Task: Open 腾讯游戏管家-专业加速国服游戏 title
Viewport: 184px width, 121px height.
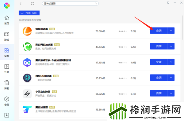Action: 53,60
